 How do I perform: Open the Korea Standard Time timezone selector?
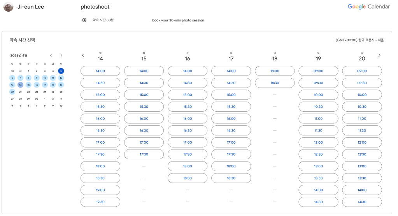coord(359,40)
